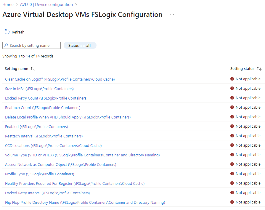The image size is (265, 210).
Task: Open Locked Retry Count setting
Action: 46,98
